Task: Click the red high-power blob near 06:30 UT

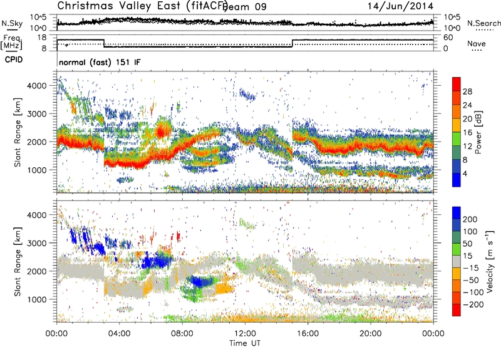Action: 162,132
